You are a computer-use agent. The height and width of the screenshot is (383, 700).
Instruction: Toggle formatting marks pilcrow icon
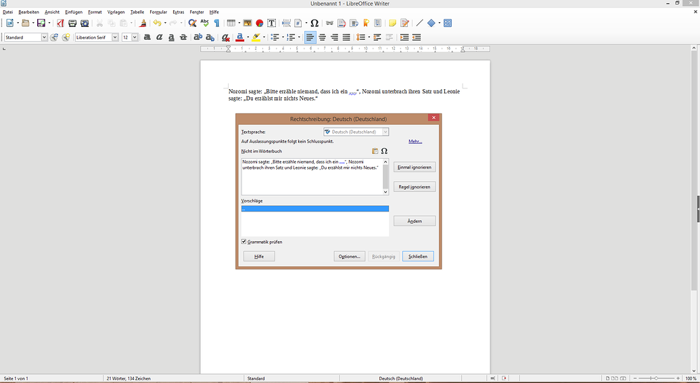pyautogui.click(x=216, y=23)
